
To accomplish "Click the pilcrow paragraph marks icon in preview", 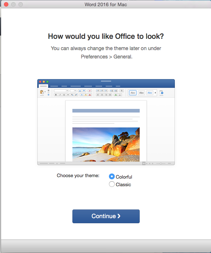I will (x=122, y=91).
